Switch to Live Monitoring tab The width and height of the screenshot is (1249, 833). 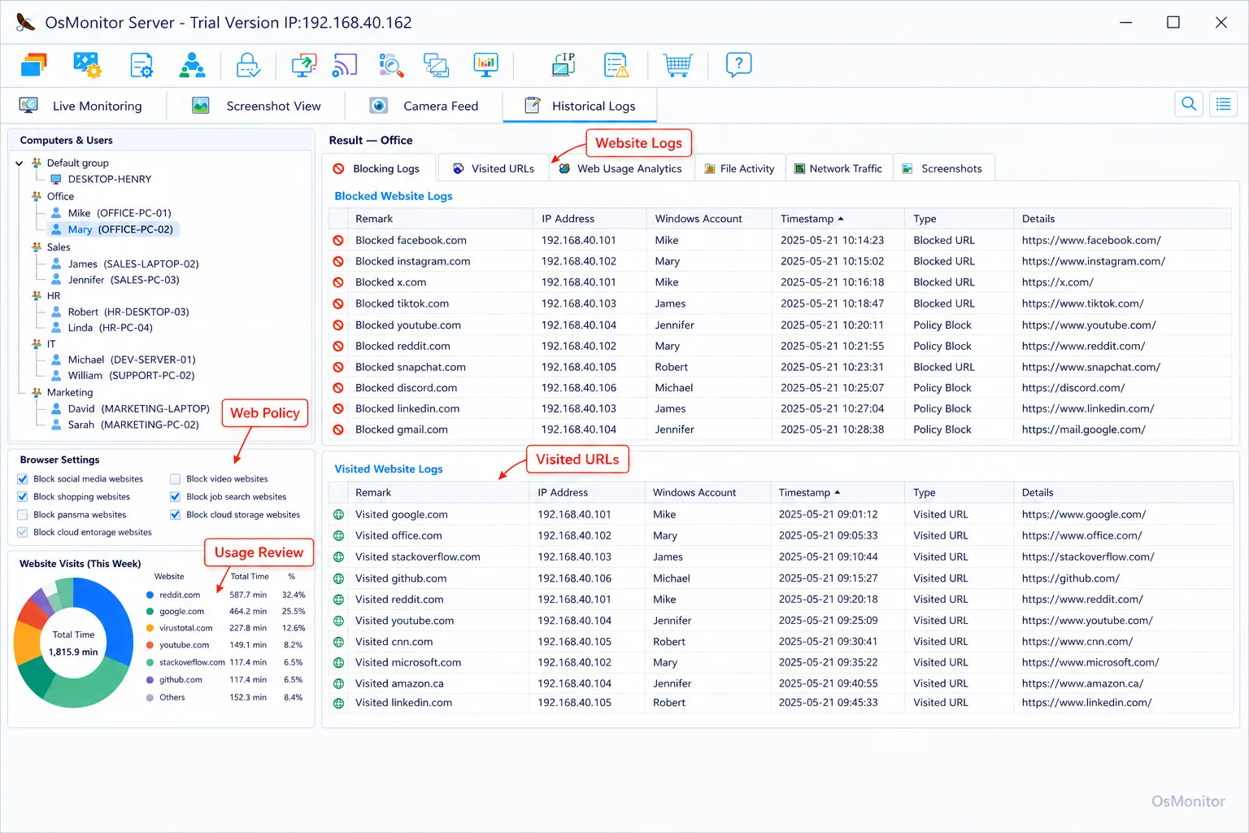[x=81, y=106]
